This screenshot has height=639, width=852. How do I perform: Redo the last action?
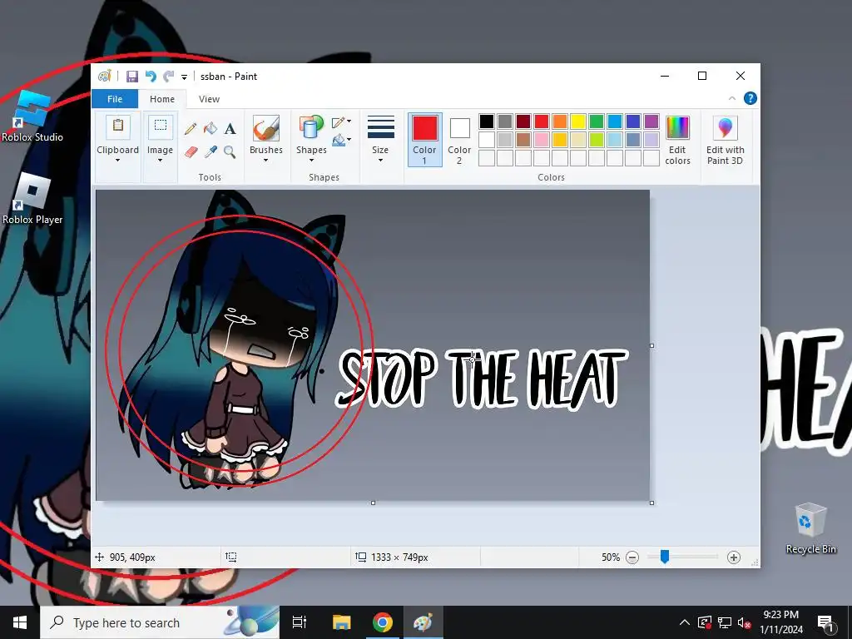tap(168, 77)
